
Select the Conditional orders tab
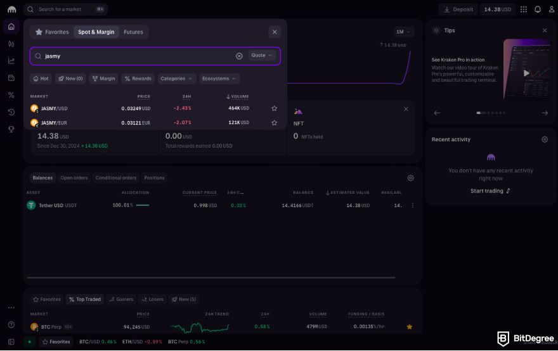click(x=116, y=178)
